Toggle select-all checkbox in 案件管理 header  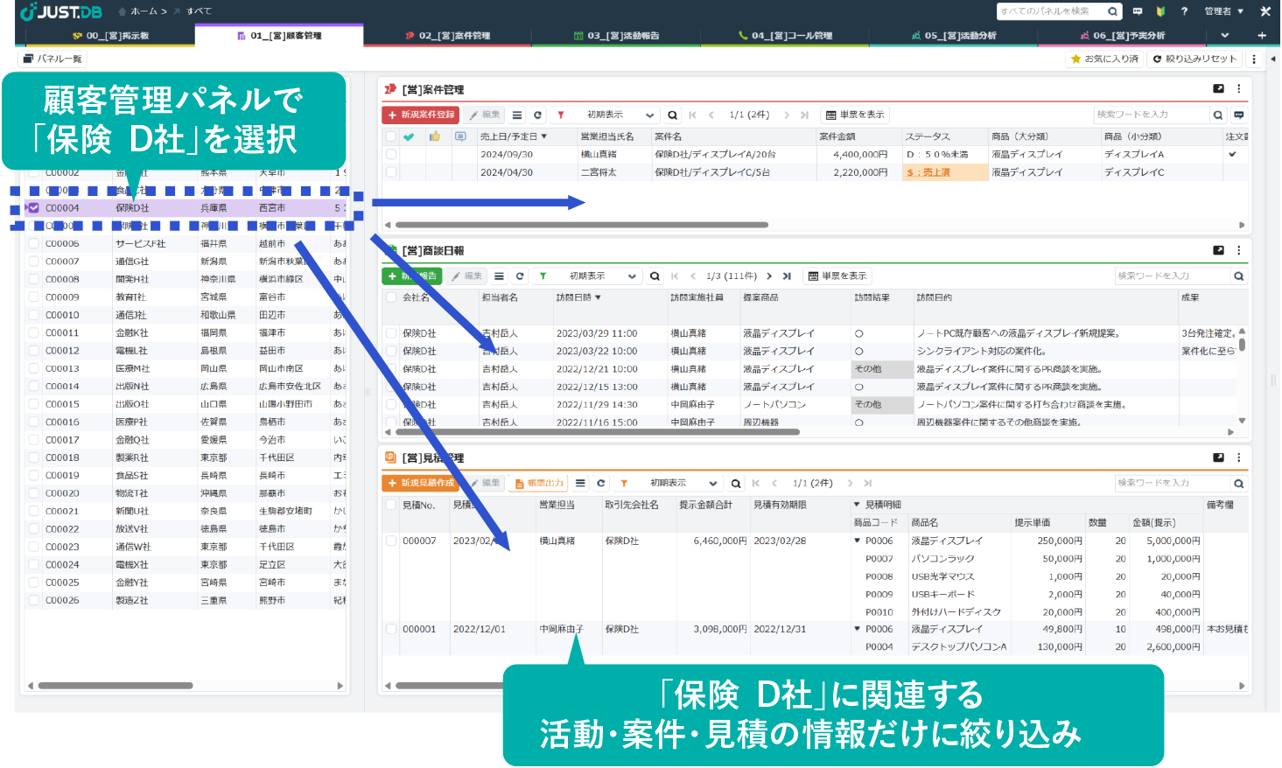[391, 136]
